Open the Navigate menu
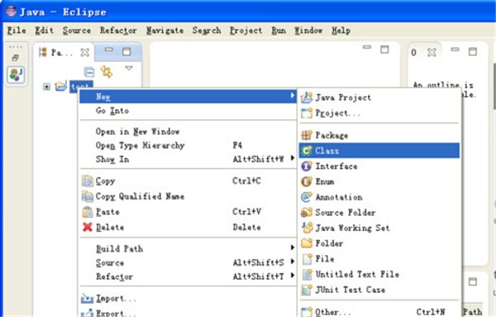The image size is (496, 317). (165, 31)
